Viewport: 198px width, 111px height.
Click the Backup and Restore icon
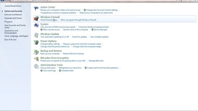[x=36, y=52]
